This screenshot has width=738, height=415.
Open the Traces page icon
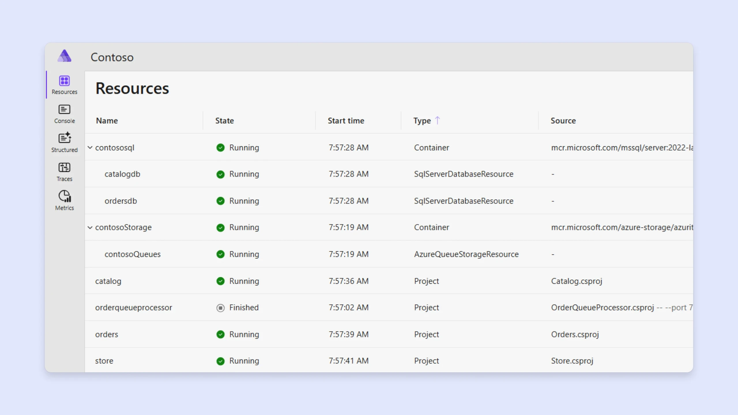pyautogui.click(x=64, y=168)
